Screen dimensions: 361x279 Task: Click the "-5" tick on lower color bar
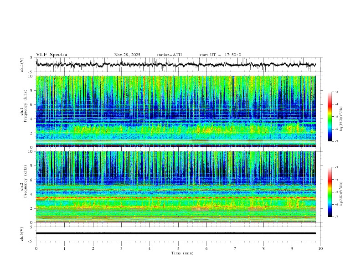[x=336, y=192]
